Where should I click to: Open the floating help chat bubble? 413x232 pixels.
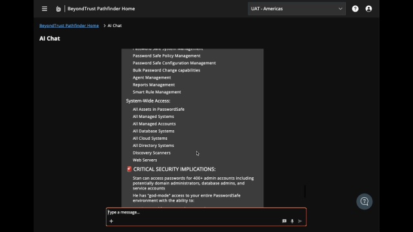click(364, 202)
